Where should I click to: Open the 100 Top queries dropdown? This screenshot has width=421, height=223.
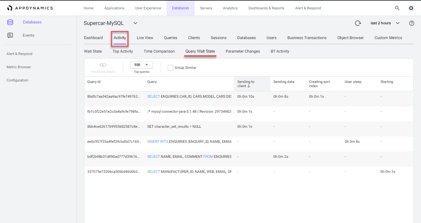(142, 65)
